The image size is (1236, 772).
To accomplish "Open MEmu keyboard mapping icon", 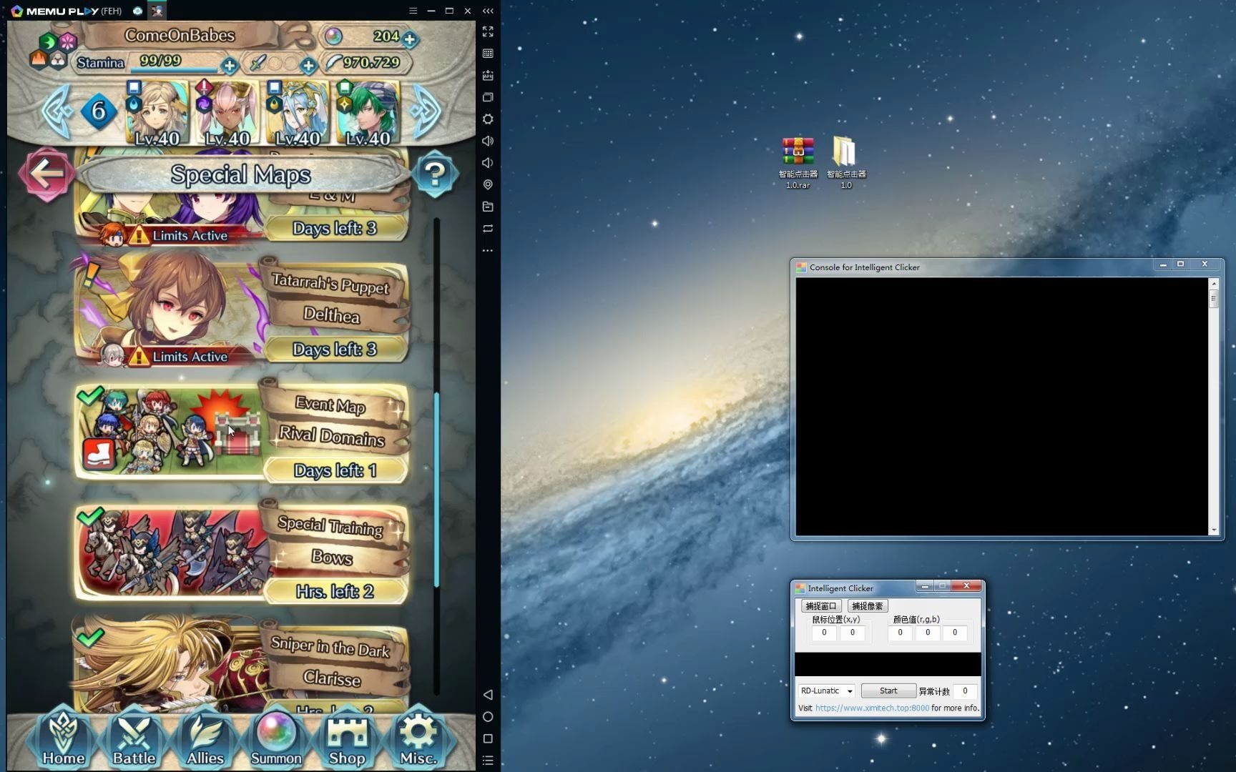I will (488, 54).
